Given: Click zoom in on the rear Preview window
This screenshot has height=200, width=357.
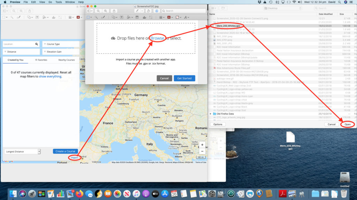Looking at the screenshot, I should point(21,11).
